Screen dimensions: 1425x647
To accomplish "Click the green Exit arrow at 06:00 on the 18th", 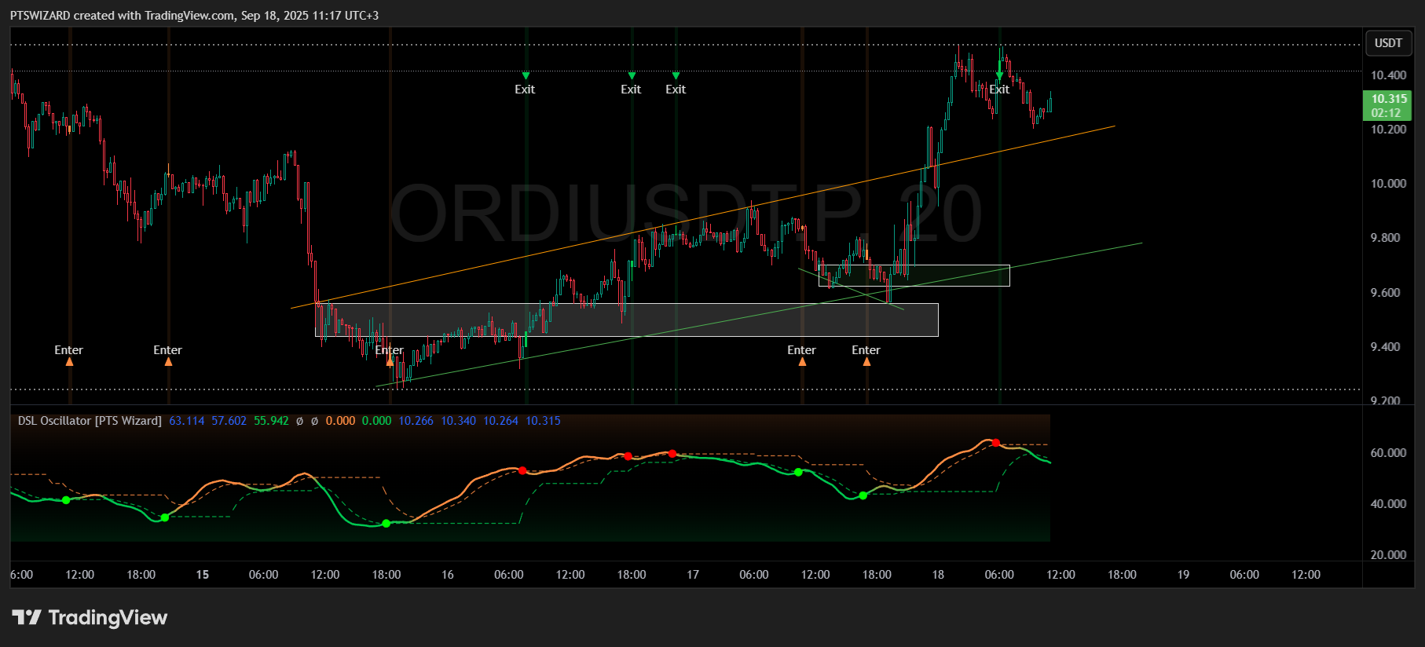I will click(x=999, y=76).
